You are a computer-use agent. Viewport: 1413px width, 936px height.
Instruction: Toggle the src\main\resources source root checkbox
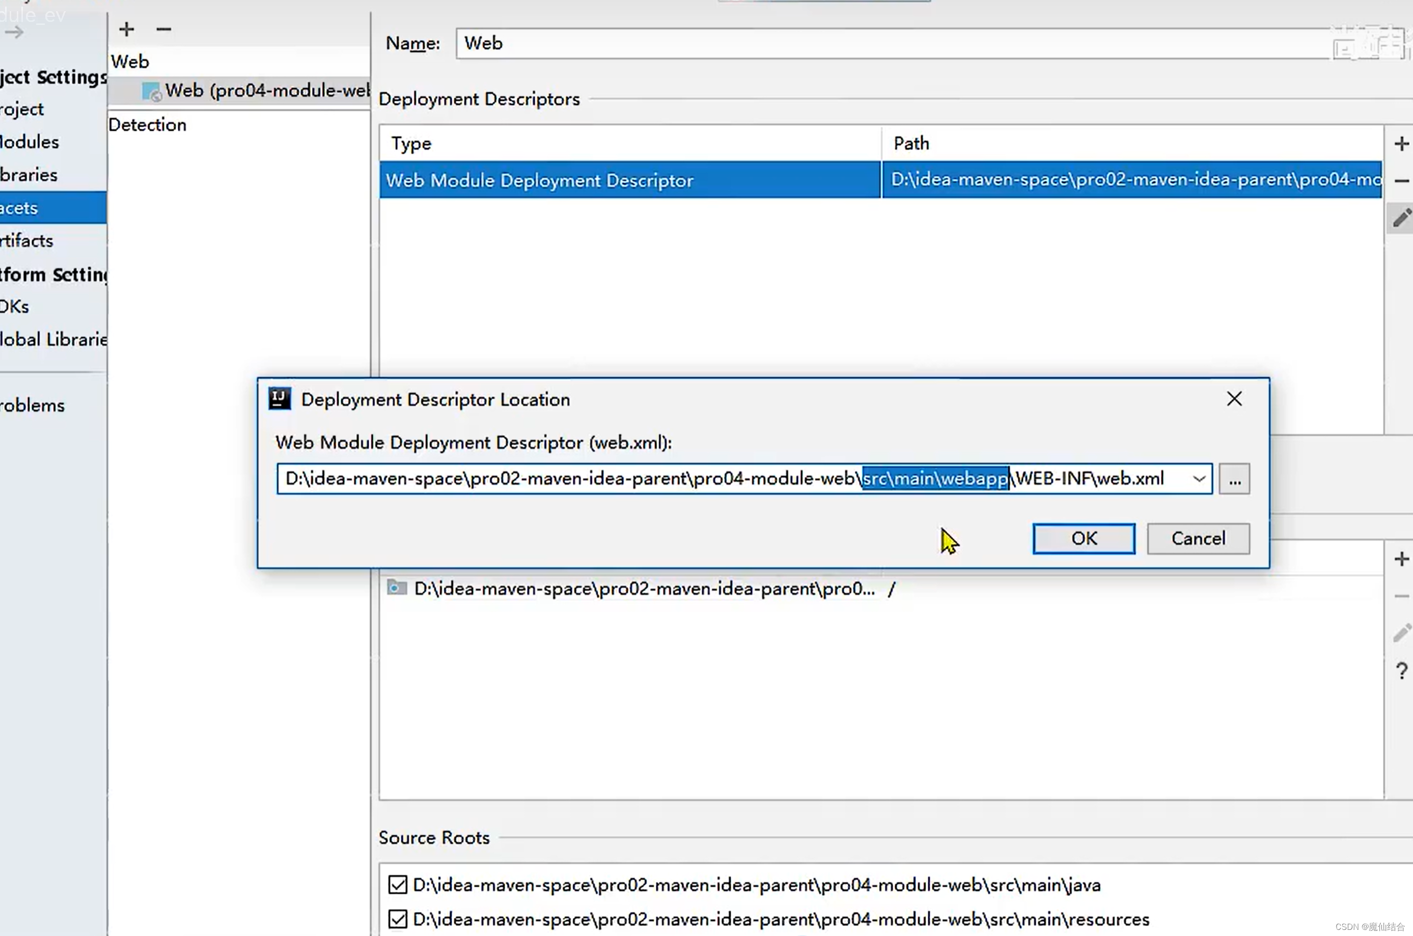[x=397, y=919]
